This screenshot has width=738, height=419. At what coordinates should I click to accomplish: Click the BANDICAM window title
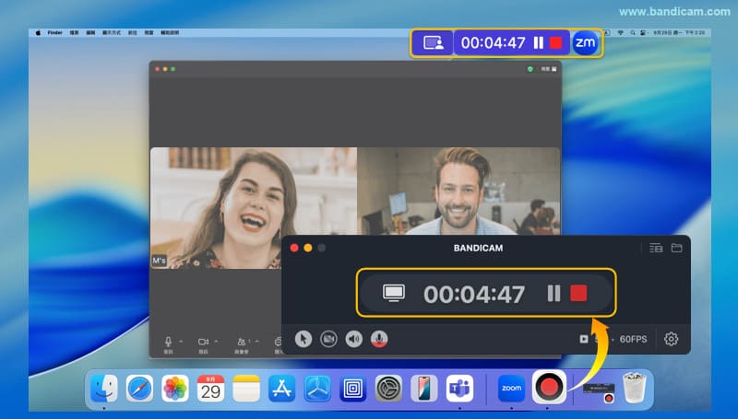(478, 248)
